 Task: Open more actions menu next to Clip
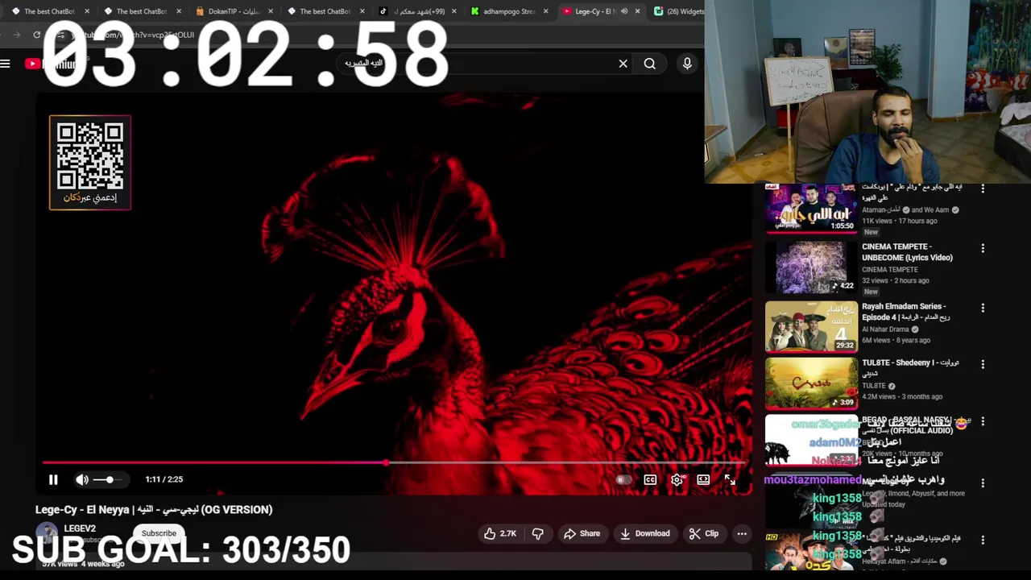742,533
